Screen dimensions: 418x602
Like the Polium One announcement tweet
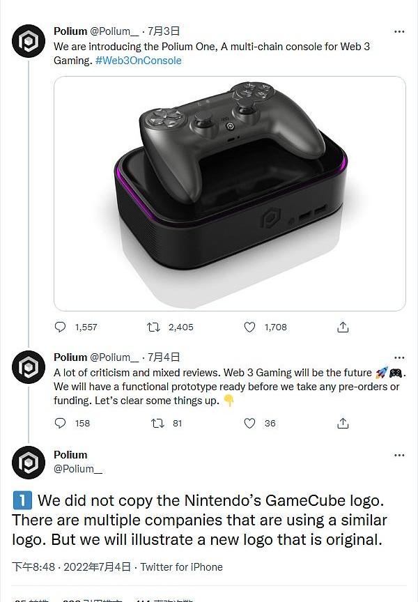click(x=250, y=327)
